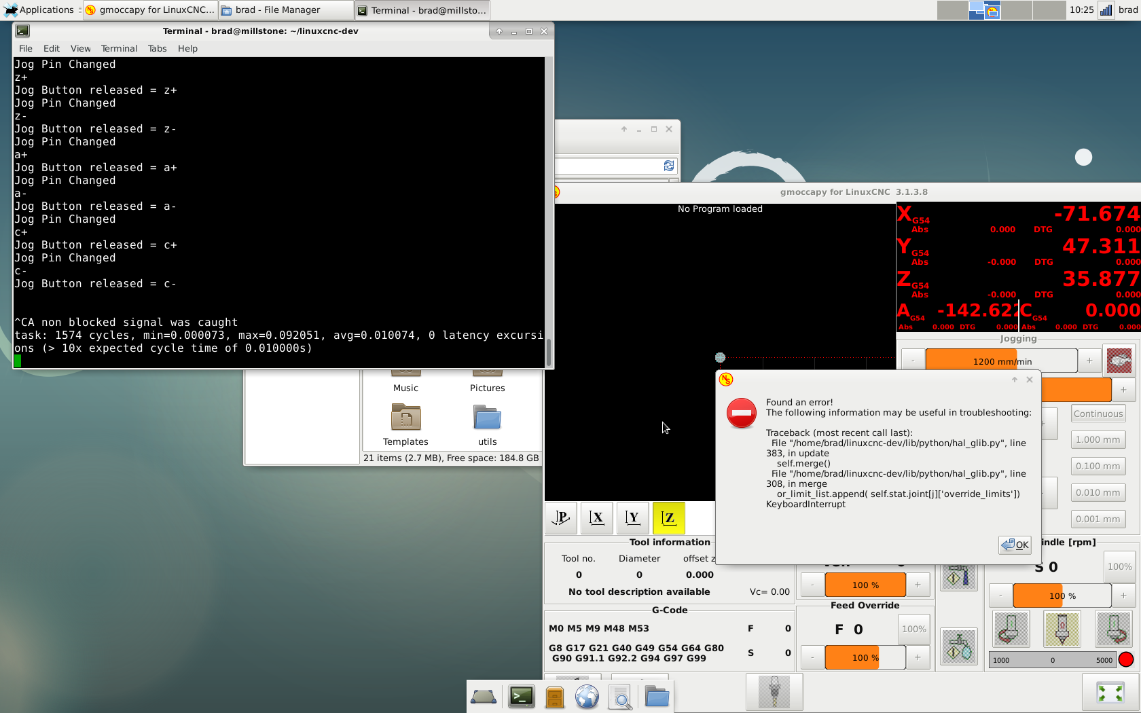Open file cabinet icon in dock

(555, 697)
